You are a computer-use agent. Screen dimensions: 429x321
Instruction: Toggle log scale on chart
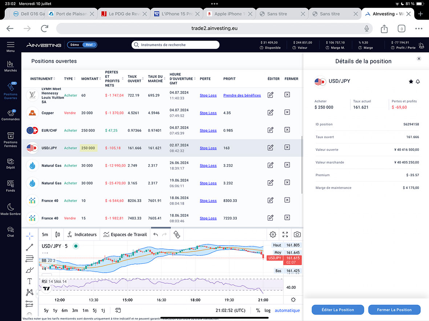pyautogui.click(x=267, y=310)
